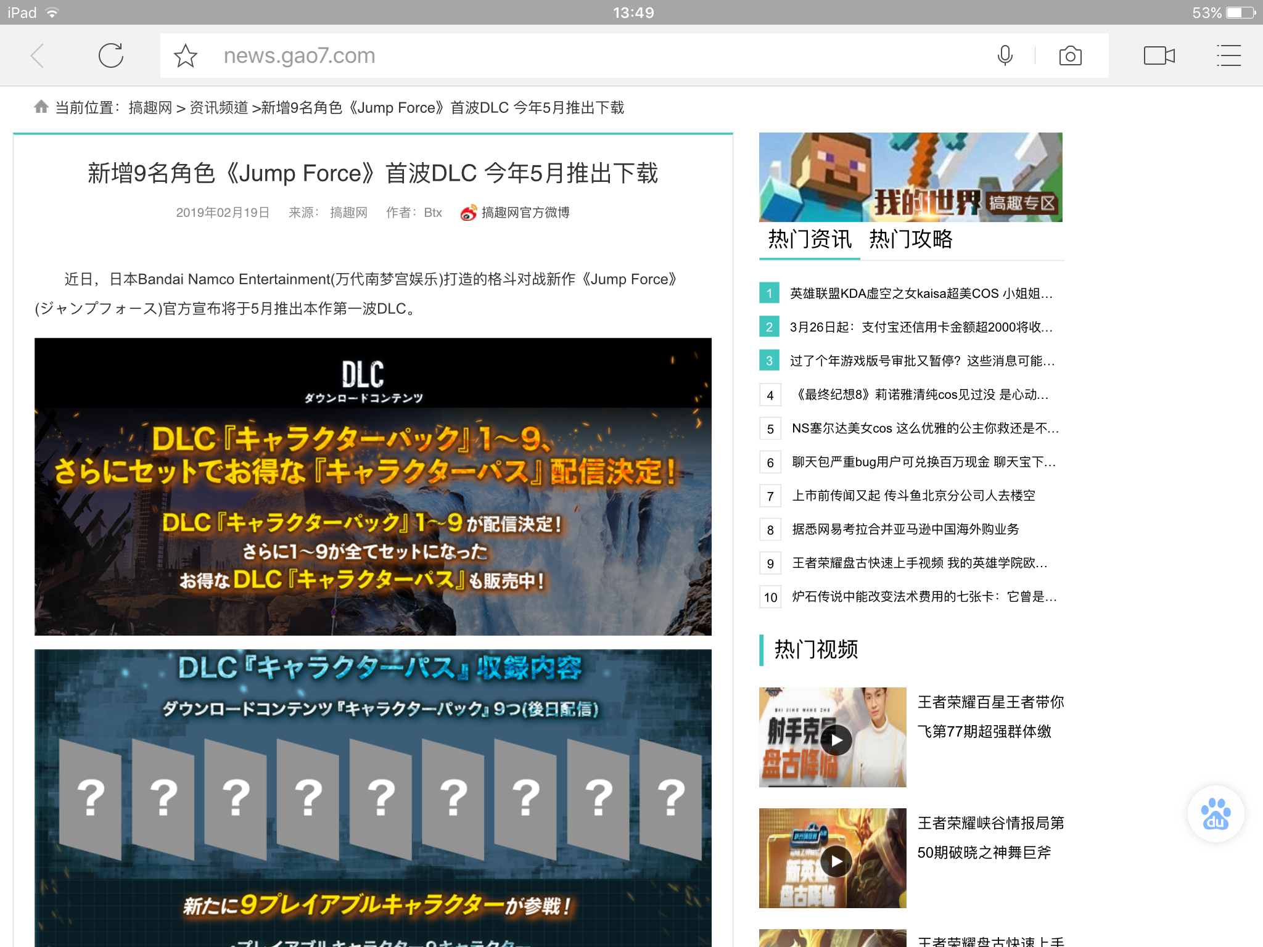The image size is (1263, 947).
Task: Go to home icon in breadcrumb
Action: point(41,107)
